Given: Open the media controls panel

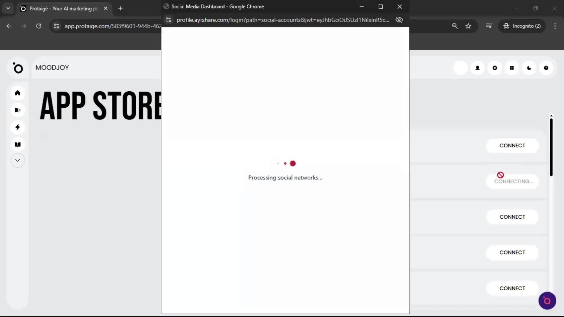Looking at the screenshot, I should point(489,26).
